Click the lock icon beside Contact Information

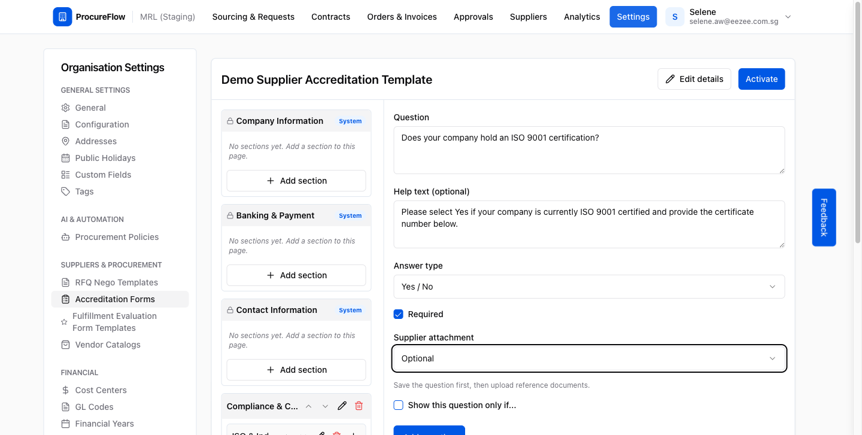(x=230, y=310)
